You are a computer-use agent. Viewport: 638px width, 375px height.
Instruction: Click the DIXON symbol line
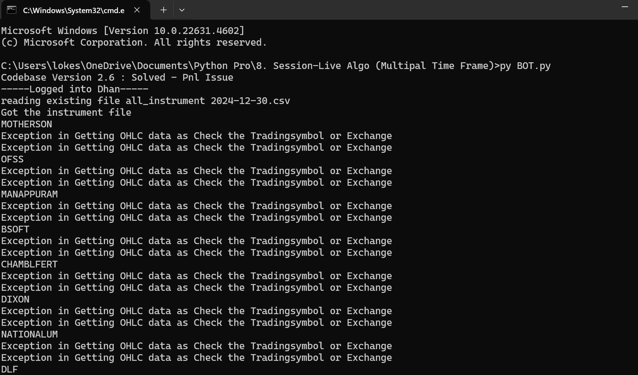(15, 299)
